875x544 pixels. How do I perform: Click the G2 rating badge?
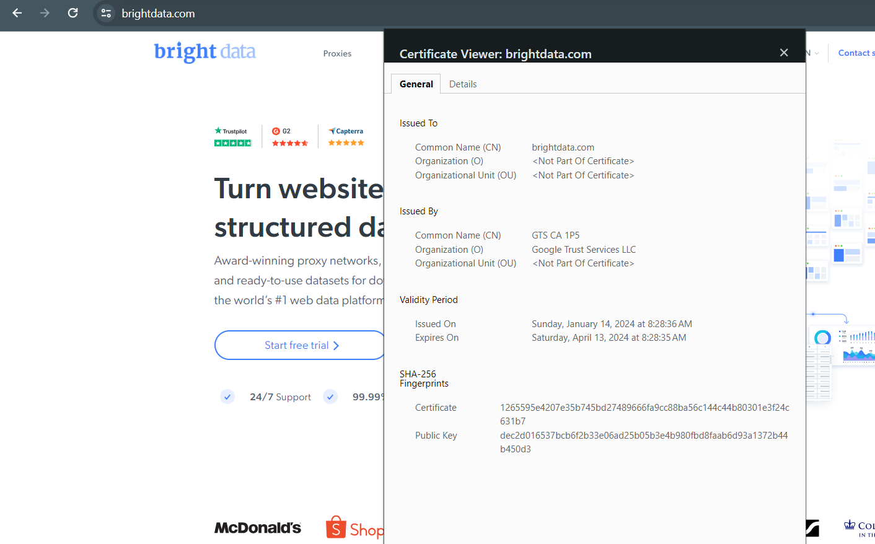(289, 137)
